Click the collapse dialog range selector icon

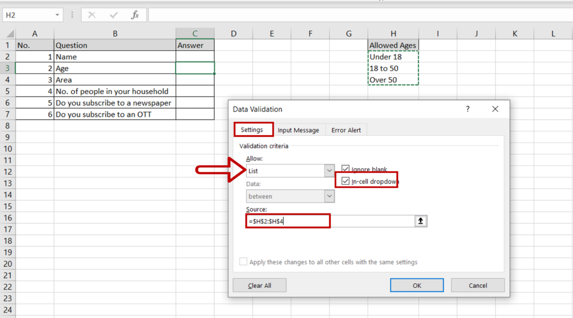coord(421,221)
